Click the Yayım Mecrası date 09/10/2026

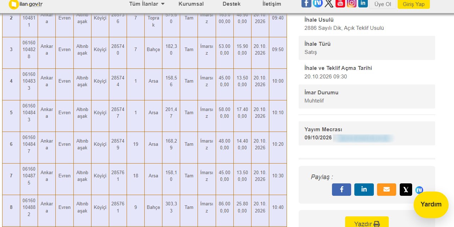click(318, 138)
